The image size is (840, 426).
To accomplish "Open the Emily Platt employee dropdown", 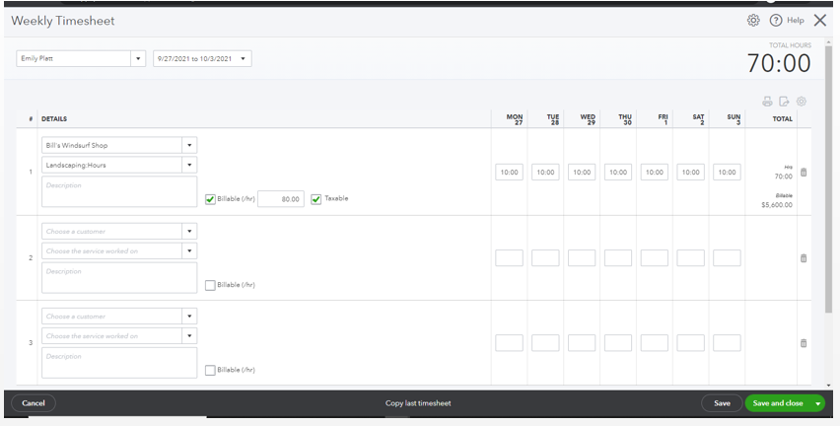I will [138, 58].
